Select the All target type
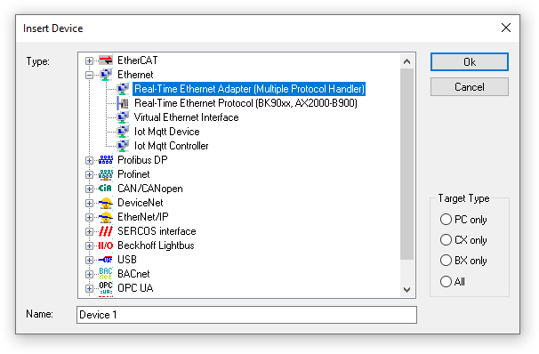The height and width of the screenshot is (354, 539). 446,281
